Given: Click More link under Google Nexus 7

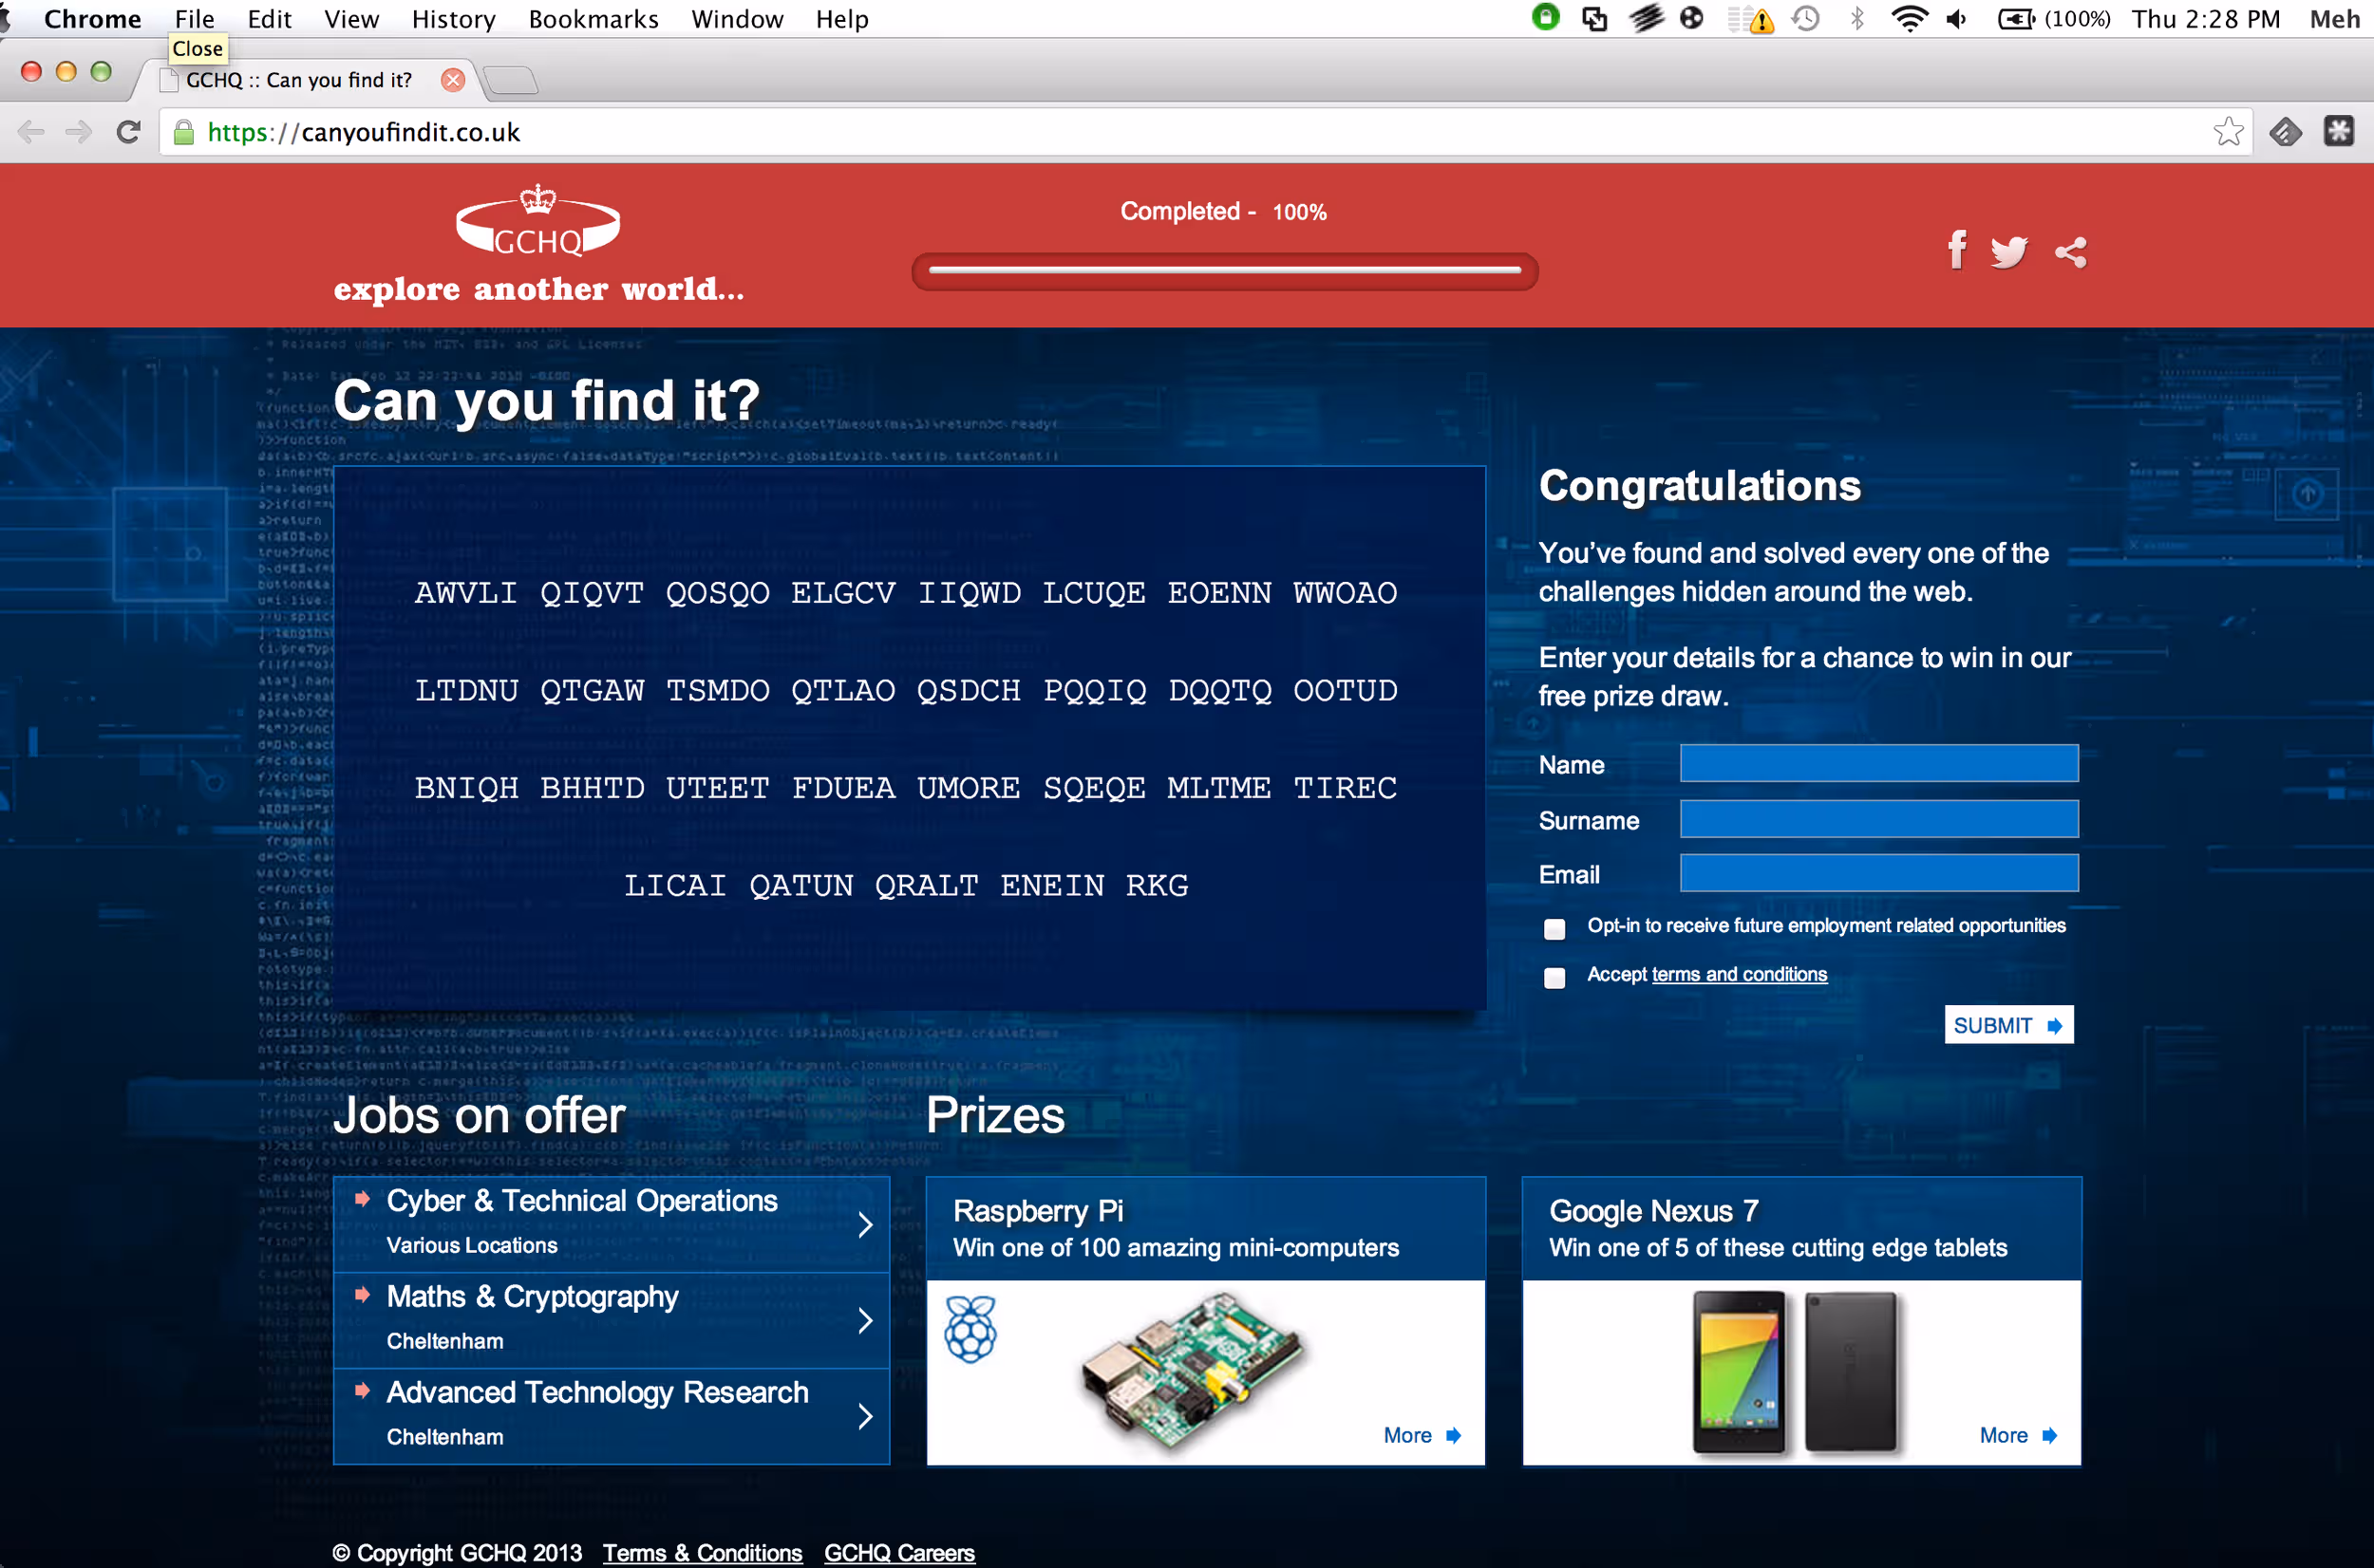Looking at the screenshot, I should point(2003,1436).
